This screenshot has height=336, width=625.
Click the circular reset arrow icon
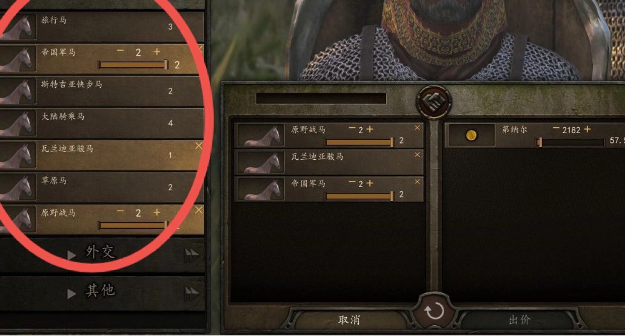click(434, 311)
